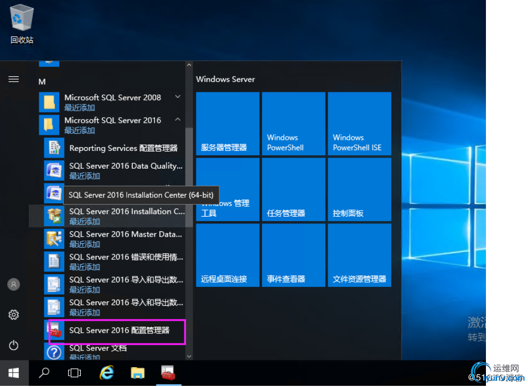Click the Power button in Start menu
This screenshot has width=528, height=387.
click(13, 345)
